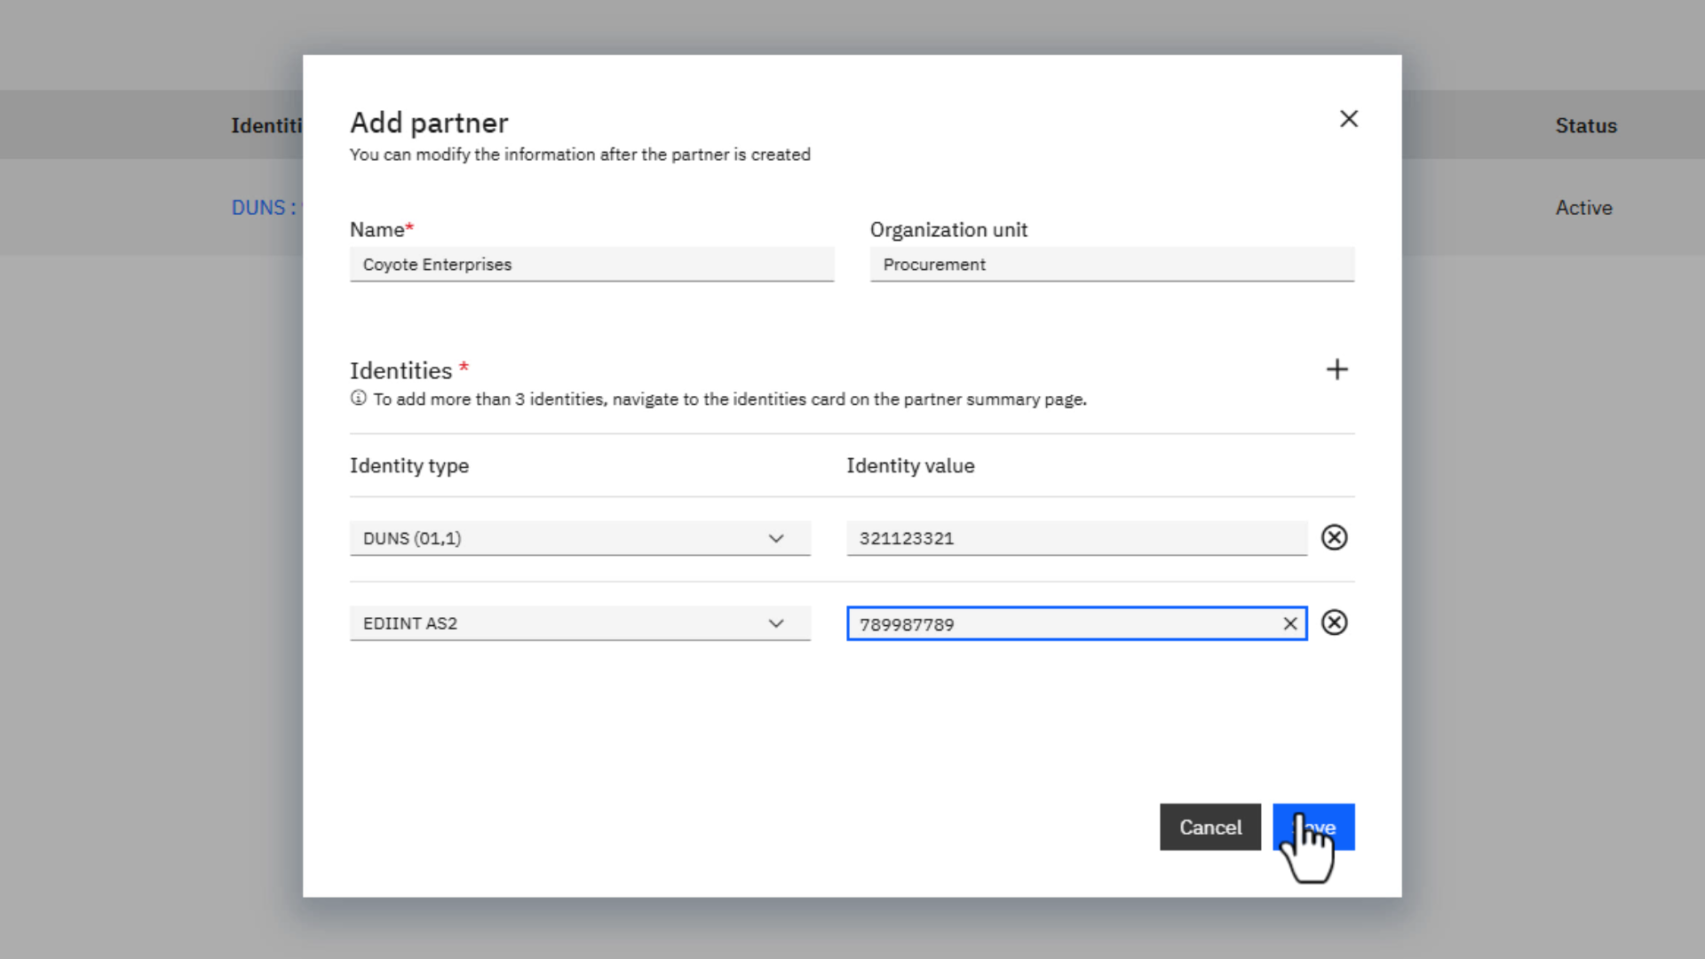
Task: Click the Name field containing Coyote Enterprises
Action: (591, 265)
